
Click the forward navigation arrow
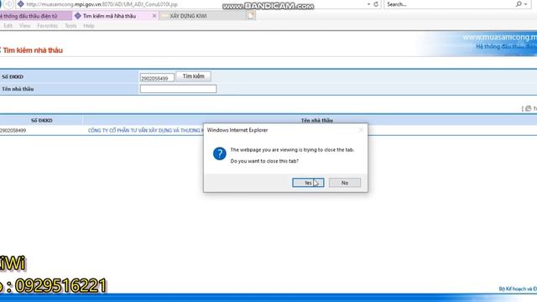[x=8, y=4]
